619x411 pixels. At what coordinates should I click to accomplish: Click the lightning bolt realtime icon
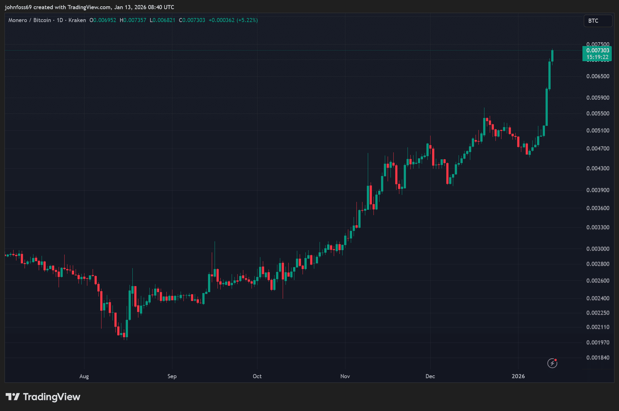tap(552, 363)
